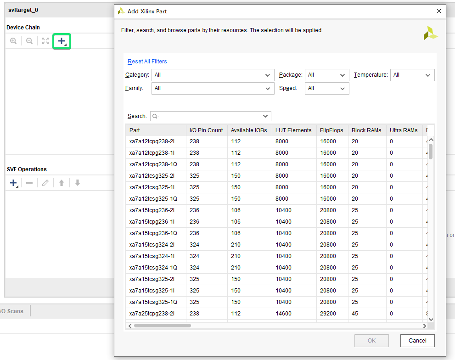Select part xa7a15tcsg325-2I
The width and height of the screenshot is (455, 360).
tap(276, 279)
